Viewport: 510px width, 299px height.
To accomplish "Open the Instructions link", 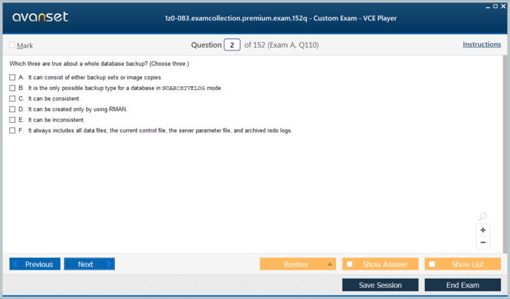I will (x=482, y=44).
